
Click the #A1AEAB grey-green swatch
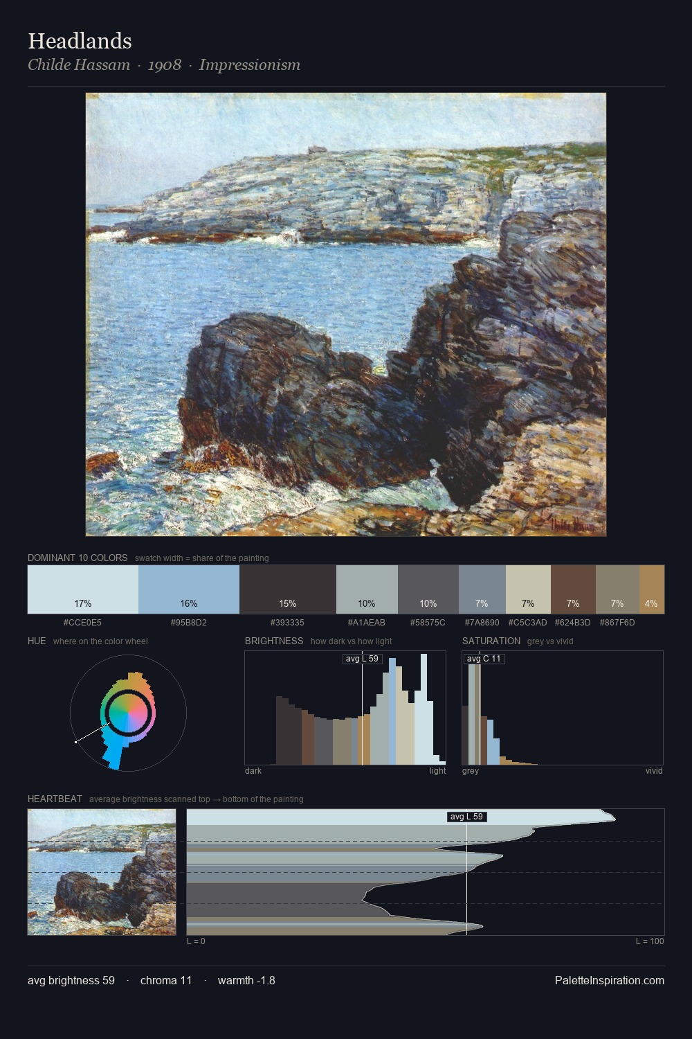(x=367, y=589)
